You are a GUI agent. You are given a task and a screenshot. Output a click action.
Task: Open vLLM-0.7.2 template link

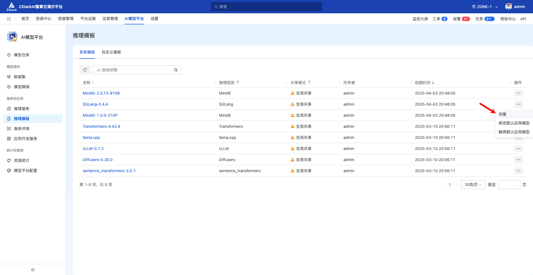[93, 149]
